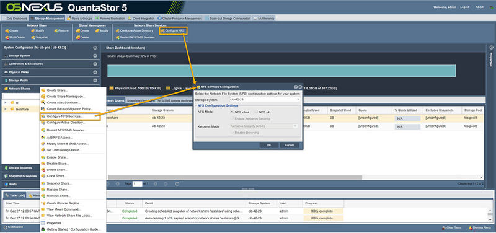Image resolution: width=496 pixels, height=233 pixels.
Task: Click the Dismiss Alerts icon
Action: tap(471, 227)
